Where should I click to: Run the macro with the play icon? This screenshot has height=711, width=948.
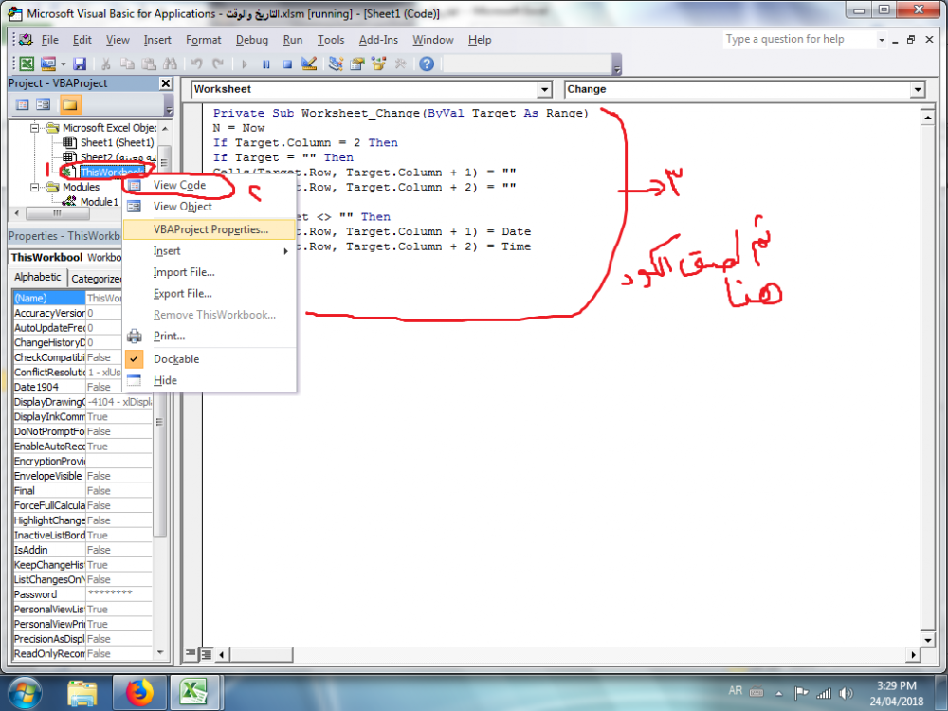pyautogui.click(x=245, y=64)
